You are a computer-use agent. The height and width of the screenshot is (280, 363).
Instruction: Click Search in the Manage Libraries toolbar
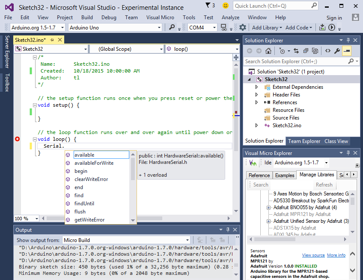pos(261,185)
